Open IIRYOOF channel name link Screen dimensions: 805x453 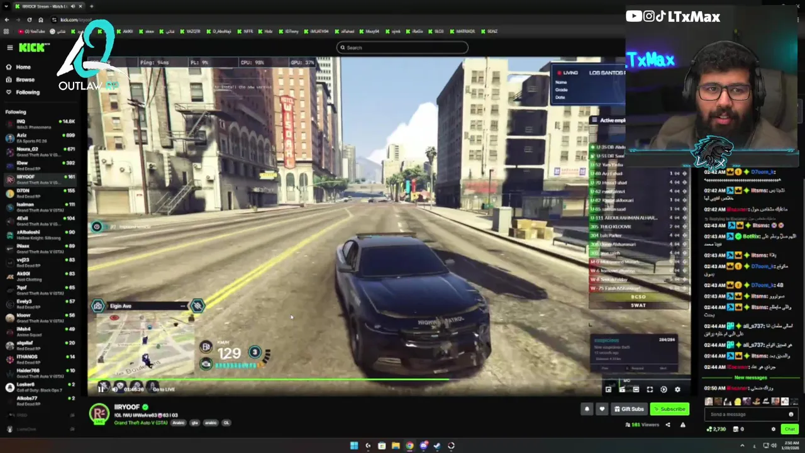[127, 407]
